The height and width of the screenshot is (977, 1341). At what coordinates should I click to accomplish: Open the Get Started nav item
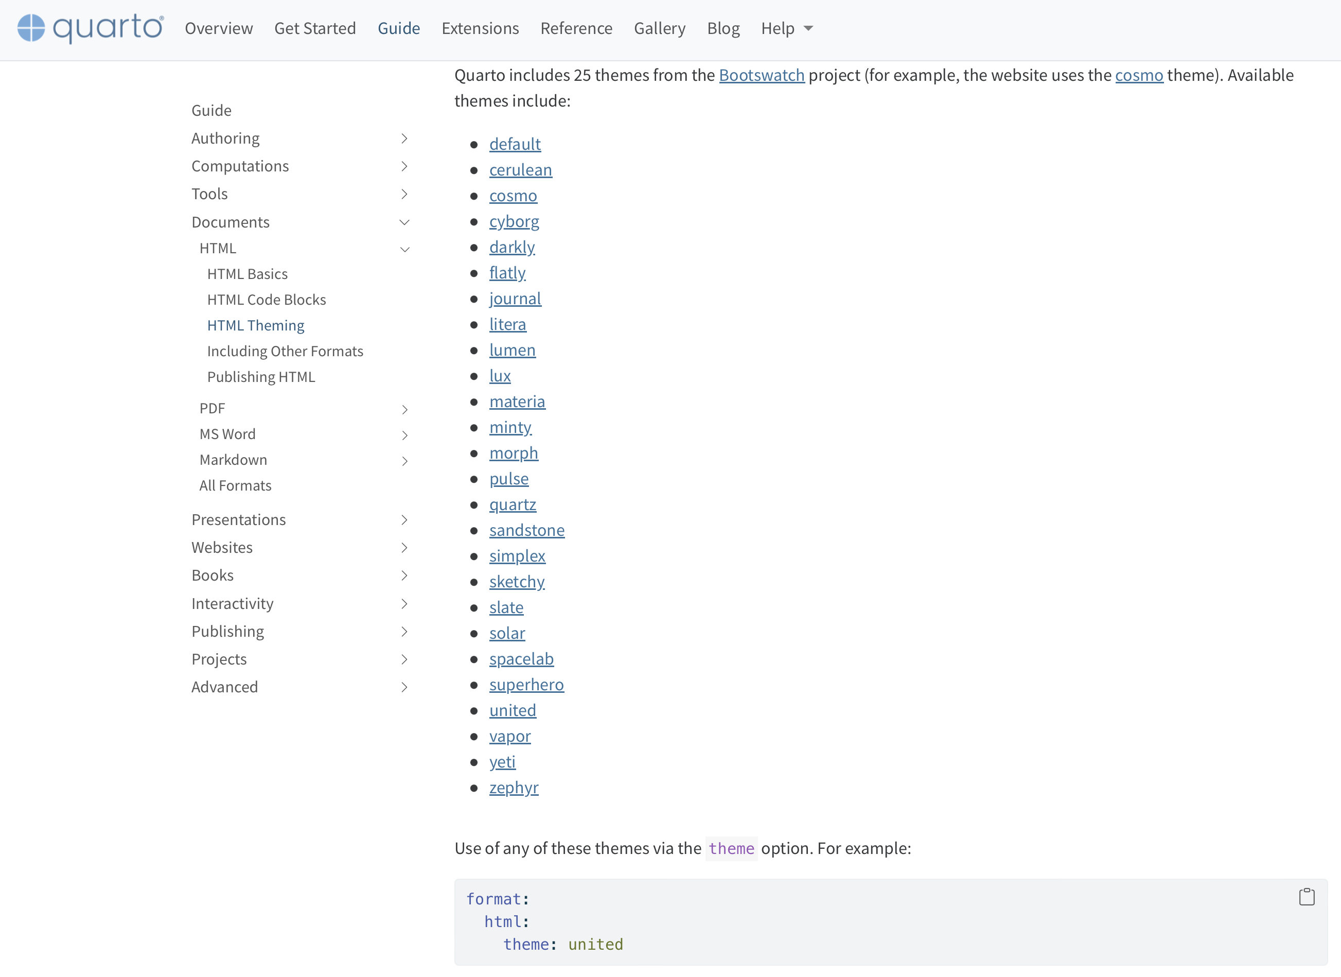[x=314, y=28]
